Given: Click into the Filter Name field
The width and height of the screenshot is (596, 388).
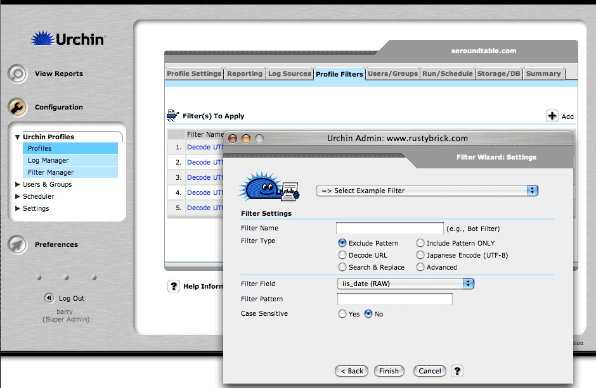Looking at the screenshot, I should click(389, 228).
